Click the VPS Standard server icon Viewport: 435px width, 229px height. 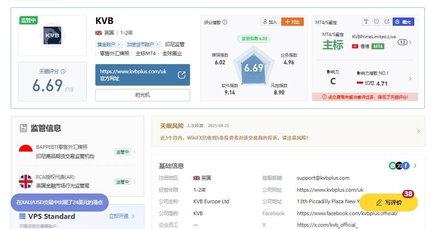pos(22,216)
